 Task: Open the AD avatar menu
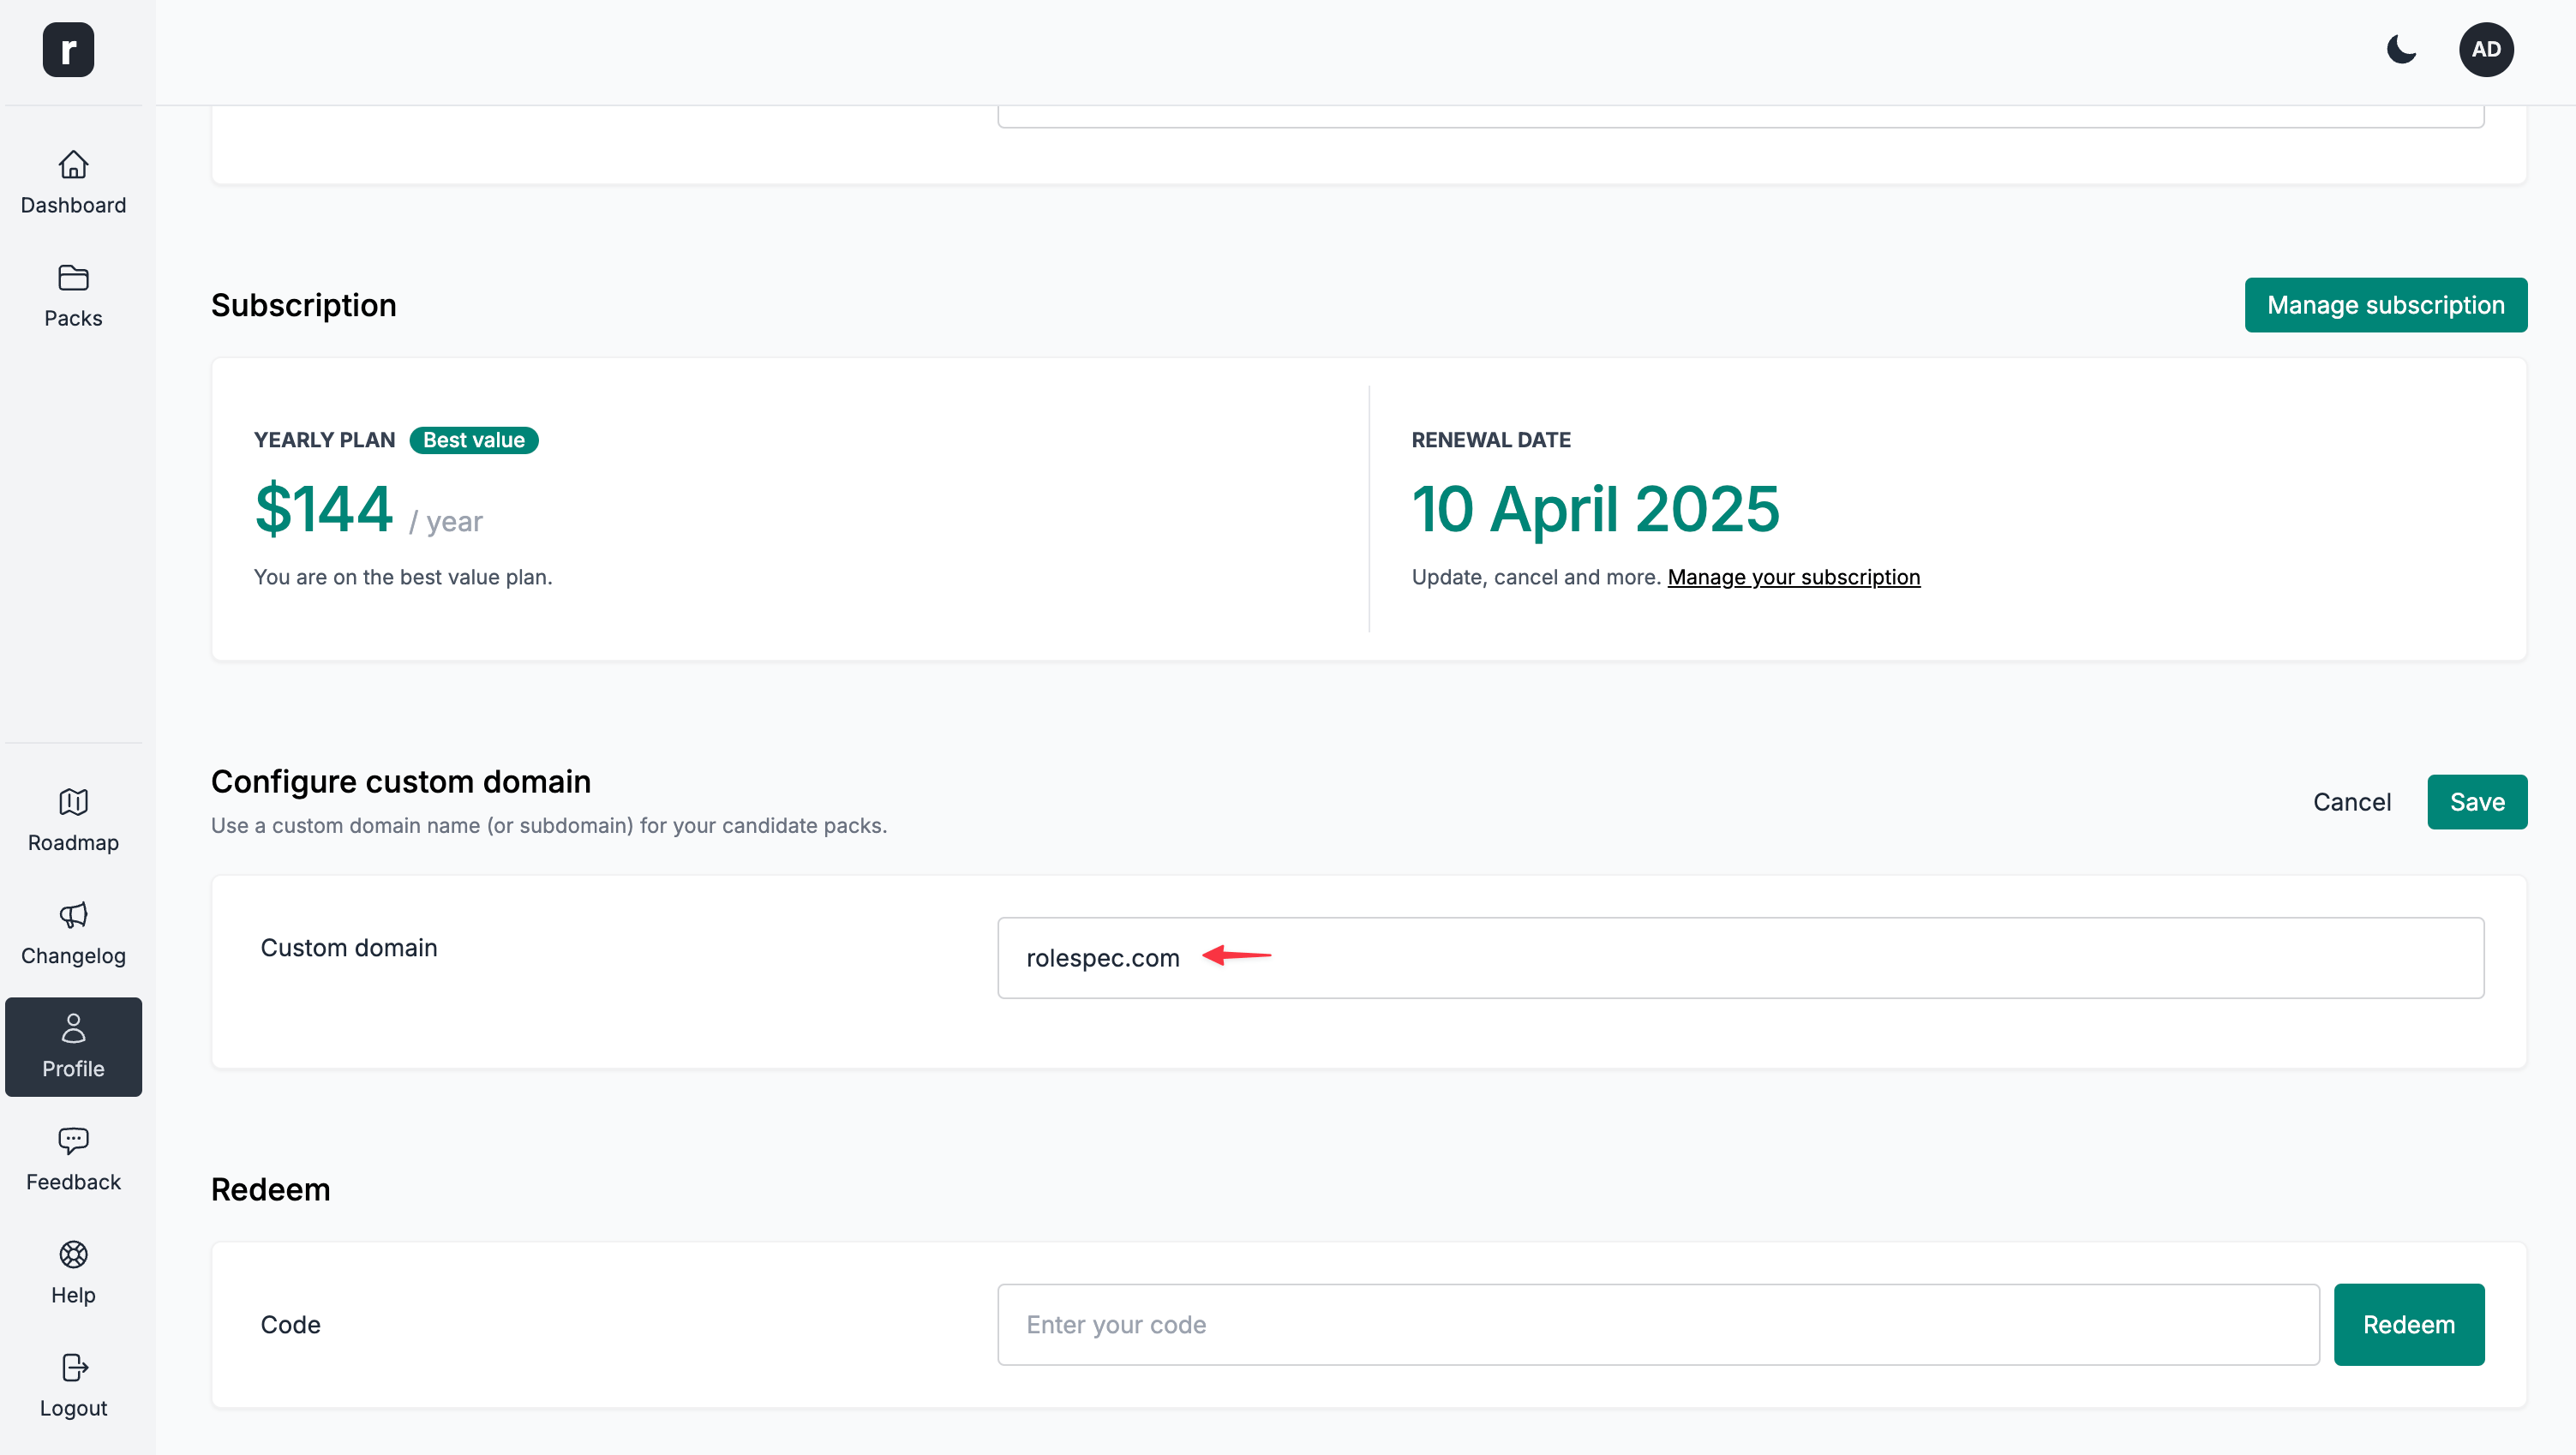2487,49
